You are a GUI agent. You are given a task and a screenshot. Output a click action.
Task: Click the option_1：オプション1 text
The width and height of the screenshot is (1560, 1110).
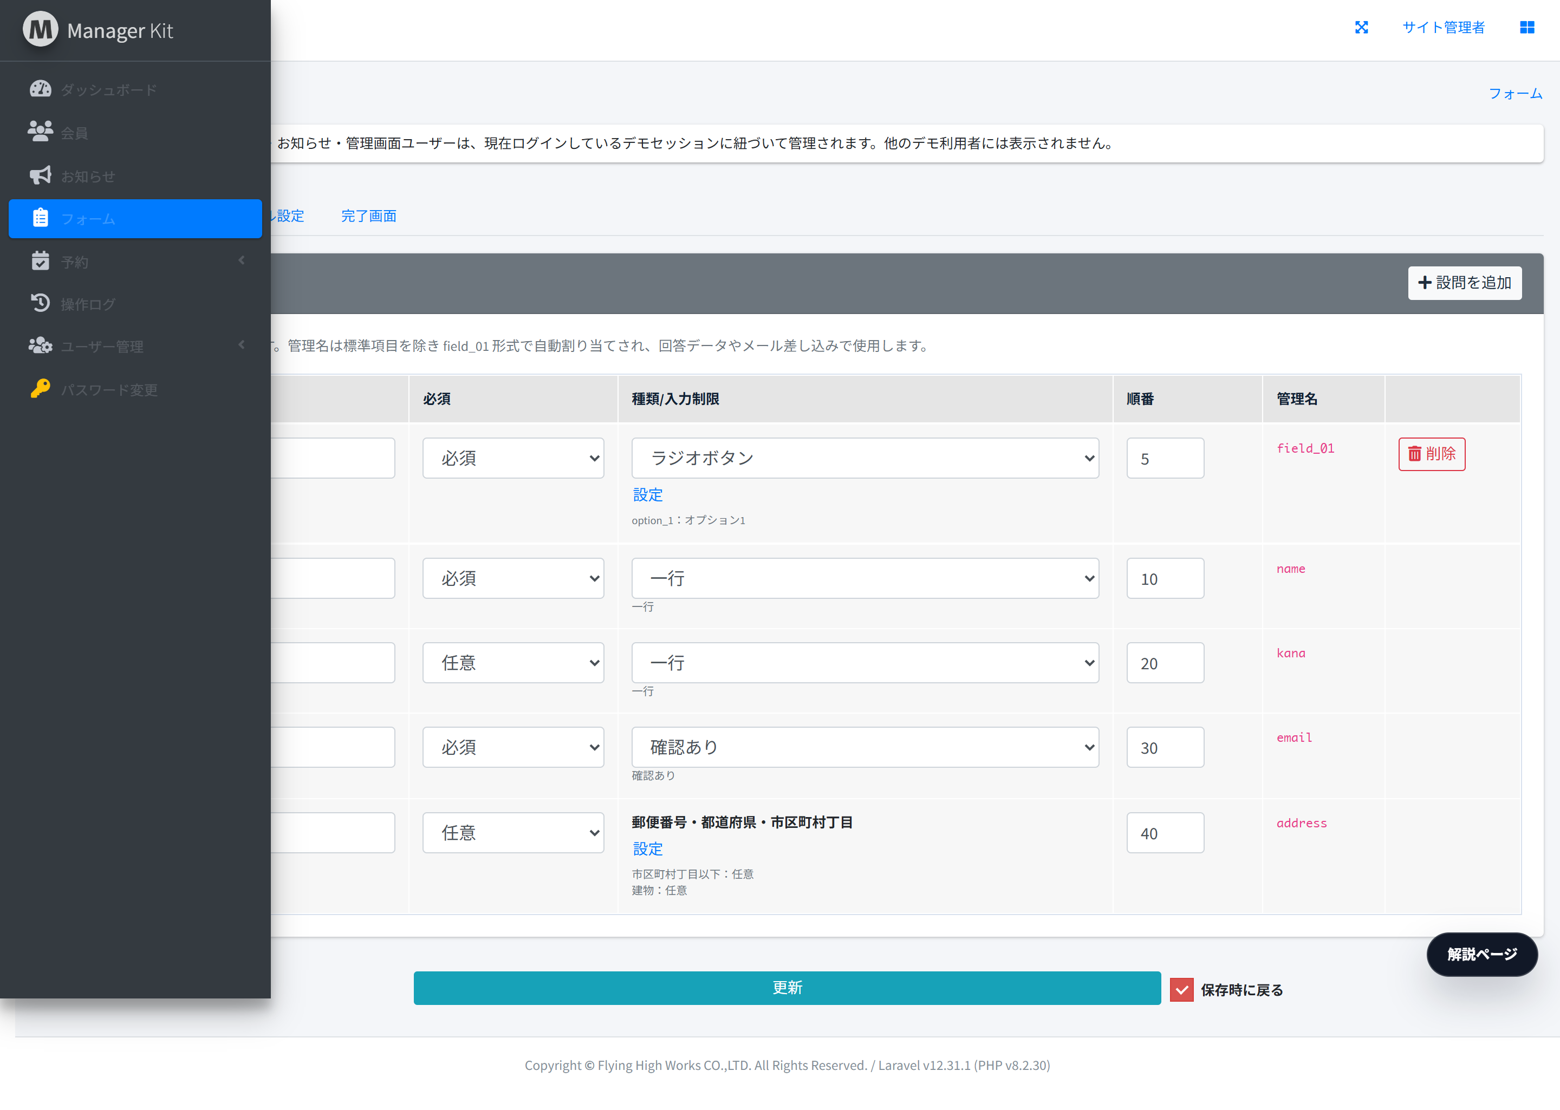pos(688,520)
